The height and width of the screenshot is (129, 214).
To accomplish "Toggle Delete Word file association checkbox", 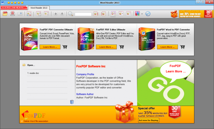I will tap(22, 121).
